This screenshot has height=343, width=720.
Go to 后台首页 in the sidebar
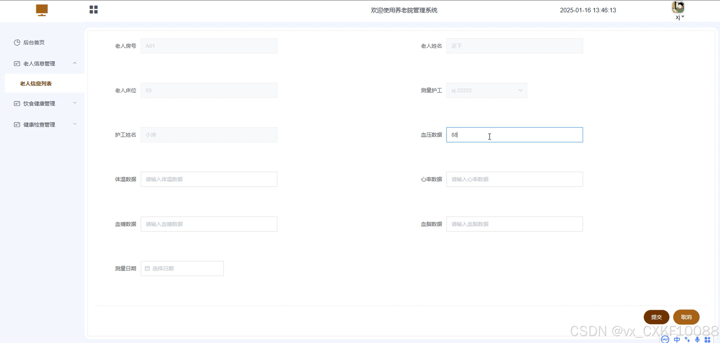tap(34, 43)
